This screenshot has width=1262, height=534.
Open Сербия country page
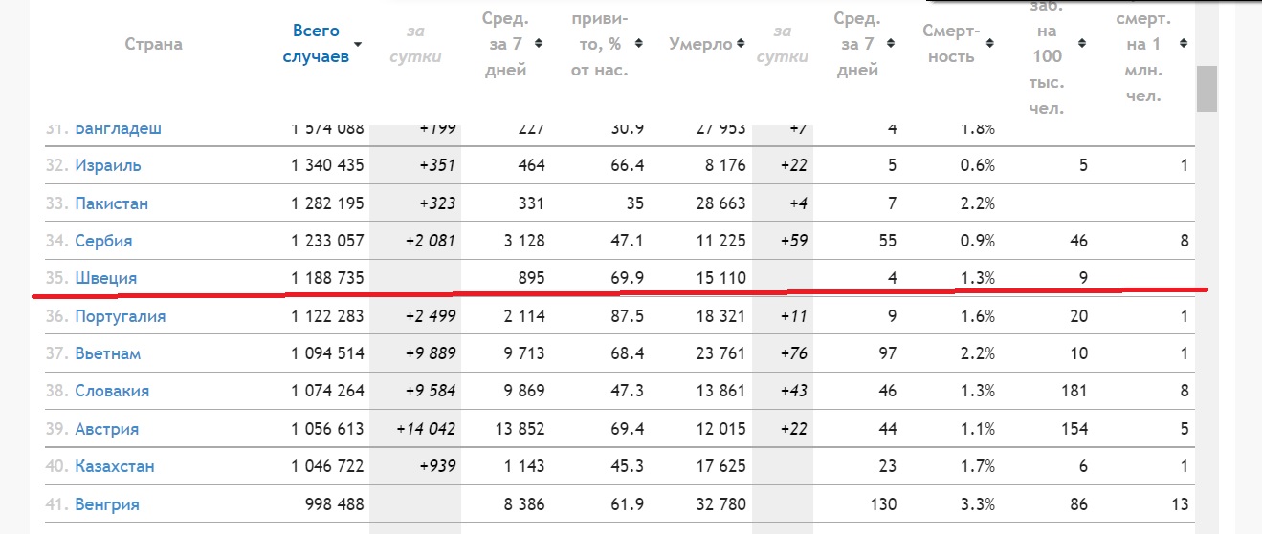[x=103, y=241]
